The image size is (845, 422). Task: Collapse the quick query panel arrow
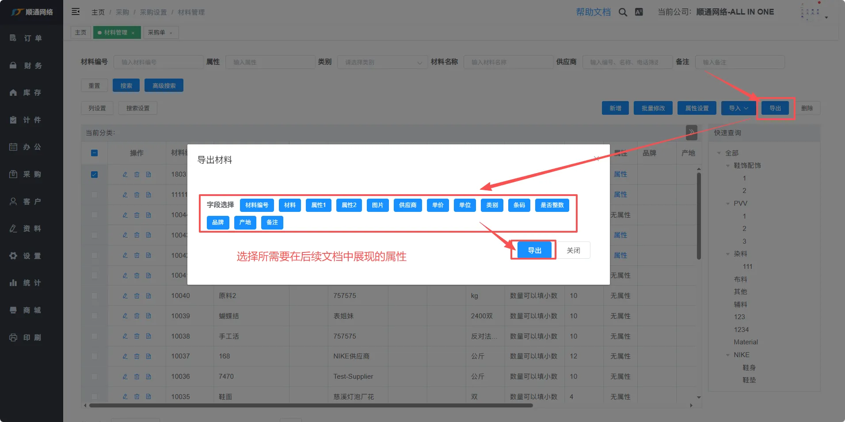691,132
